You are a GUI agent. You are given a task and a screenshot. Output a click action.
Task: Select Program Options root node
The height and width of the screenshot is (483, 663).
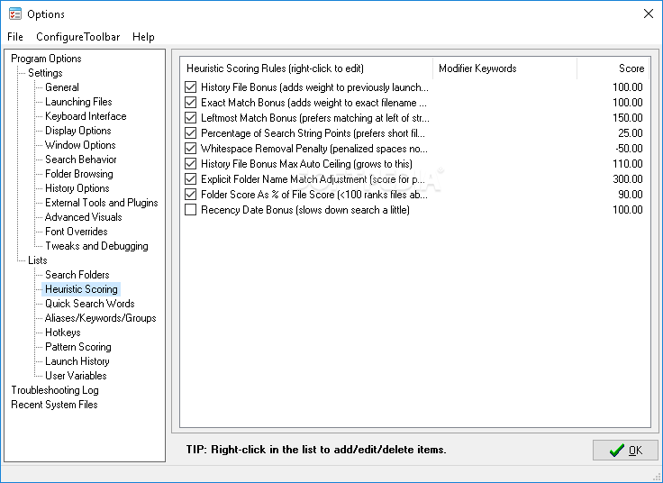(x=46, y=59)
